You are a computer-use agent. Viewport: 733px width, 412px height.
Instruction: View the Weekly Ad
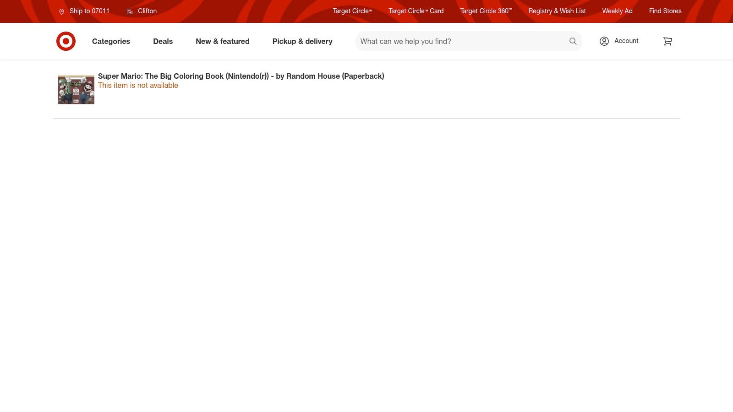coord(617,11)
